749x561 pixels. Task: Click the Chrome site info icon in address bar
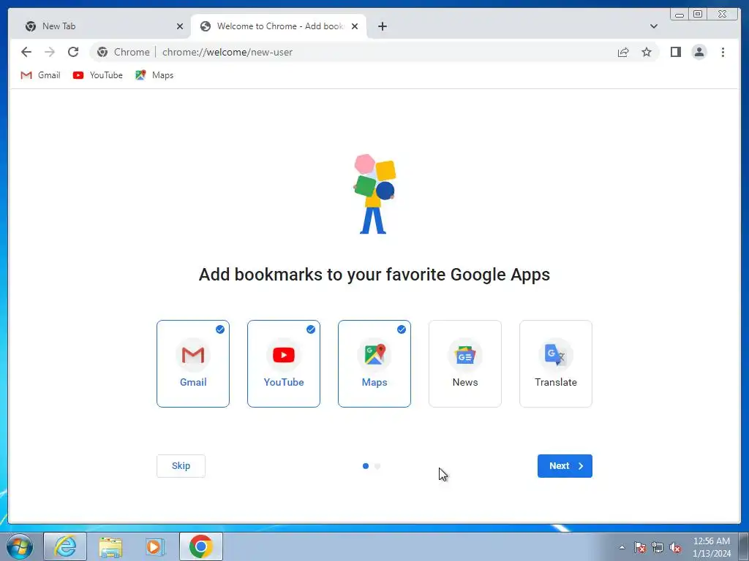coord(102,52)
